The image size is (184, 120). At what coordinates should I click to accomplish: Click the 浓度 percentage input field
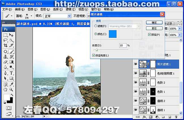click(123, 45)
